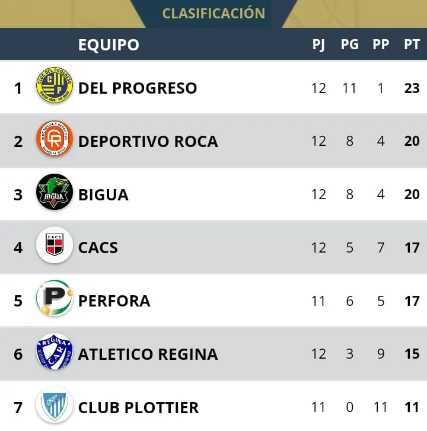
Task: Sort by the PT column header
Action: (412, 44)
